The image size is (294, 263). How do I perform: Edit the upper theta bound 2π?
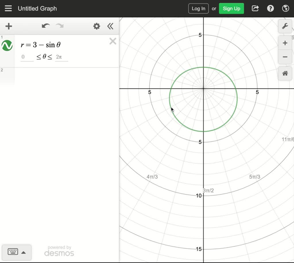pyautogui.click(x=61, y=57)
